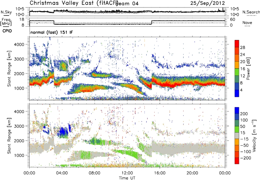Click the '18' frequency axis tick
This screenshot has width=260, height=180.
coord(22,19)
